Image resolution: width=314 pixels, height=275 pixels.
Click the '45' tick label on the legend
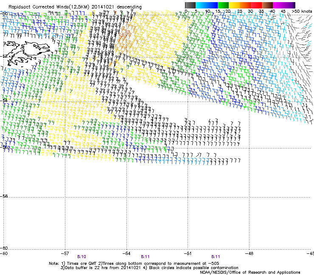[x=283, y=11]
